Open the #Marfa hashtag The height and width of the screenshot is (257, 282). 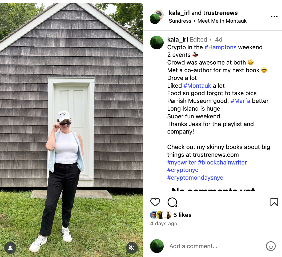pos(240,101)
